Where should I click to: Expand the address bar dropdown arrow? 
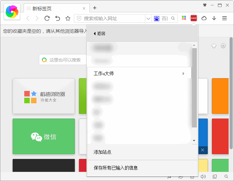point(148,19)
